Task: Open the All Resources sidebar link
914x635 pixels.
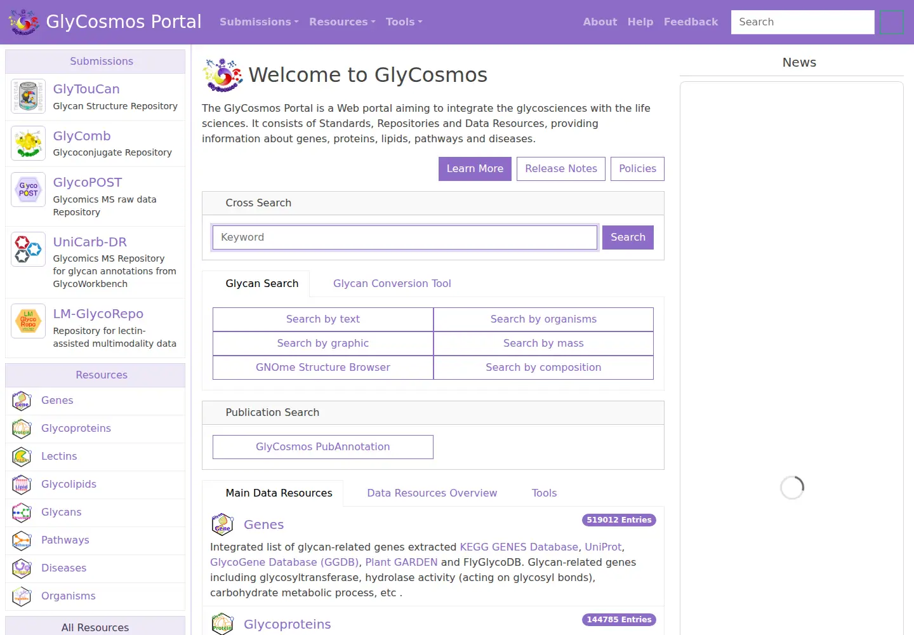Action: 95,627
